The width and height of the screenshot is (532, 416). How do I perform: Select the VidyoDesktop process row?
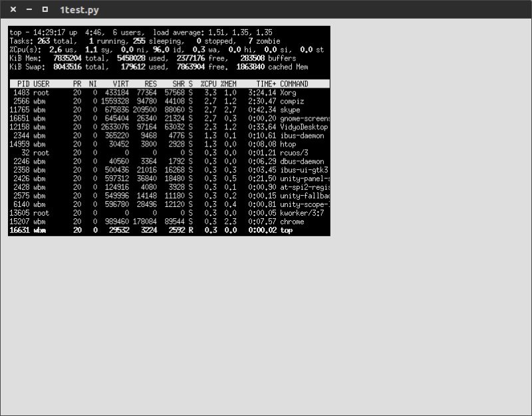[x=166, y=127]
